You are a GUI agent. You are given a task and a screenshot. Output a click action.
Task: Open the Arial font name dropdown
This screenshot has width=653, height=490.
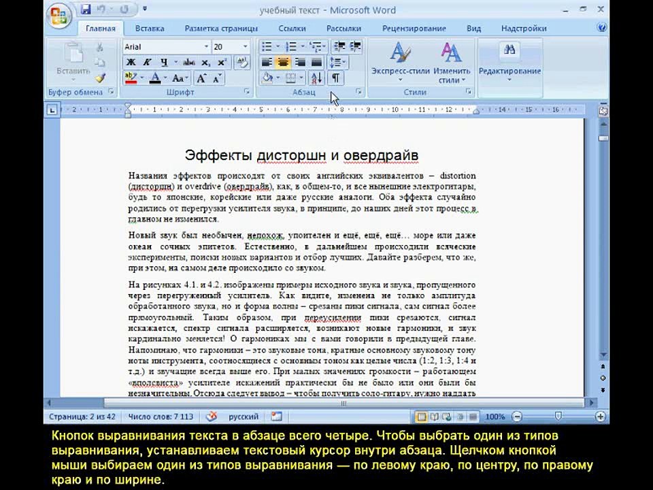click(x=206, y=47)
